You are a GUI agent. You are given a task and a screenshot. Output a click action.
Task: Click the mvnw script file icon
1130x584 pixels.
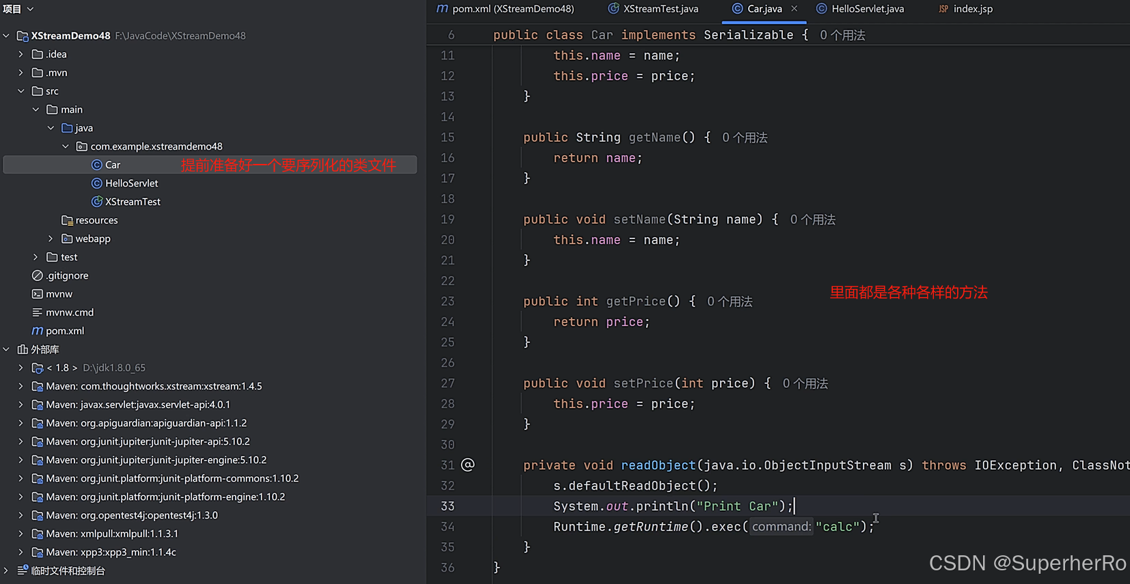click(38, 294)
